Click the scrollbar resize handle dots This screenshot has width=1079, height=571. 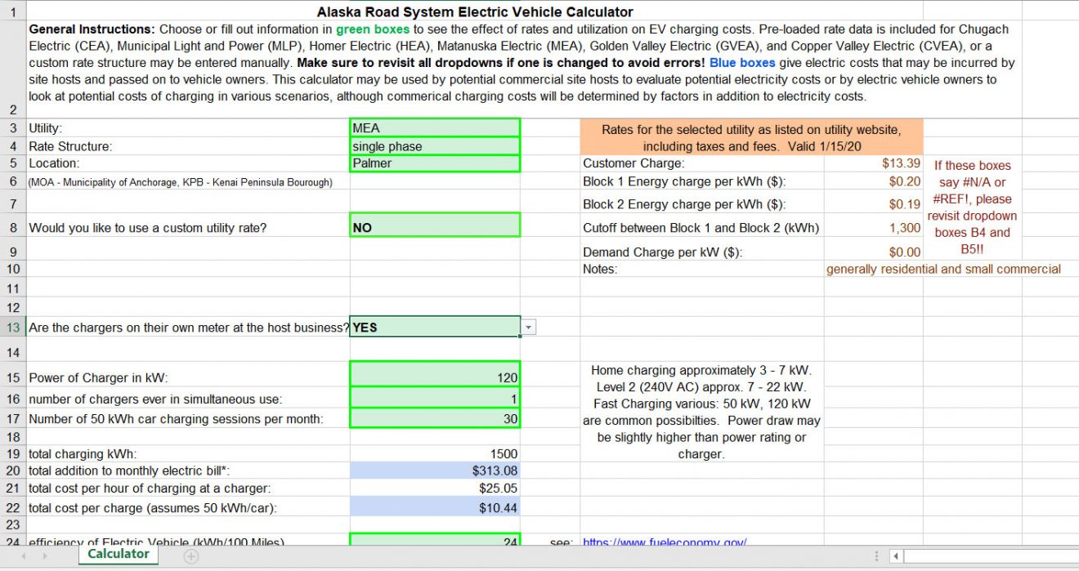tap(876, 556)
